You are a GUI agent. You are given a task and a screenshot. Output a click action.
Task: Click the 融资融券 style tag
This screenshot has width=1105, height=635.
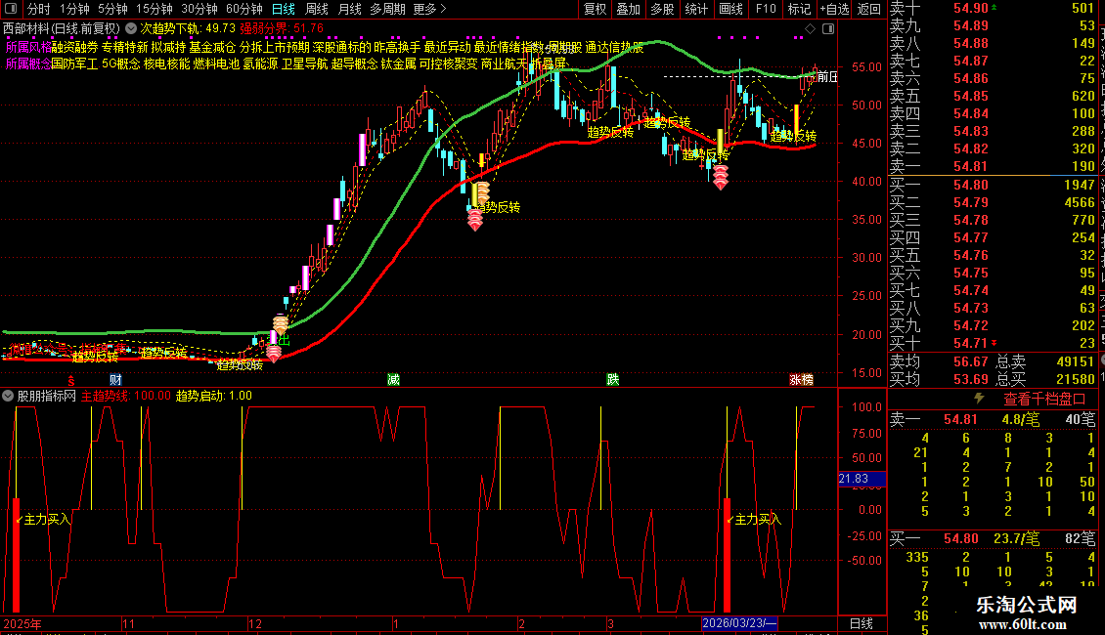click(x=74, y=47)
